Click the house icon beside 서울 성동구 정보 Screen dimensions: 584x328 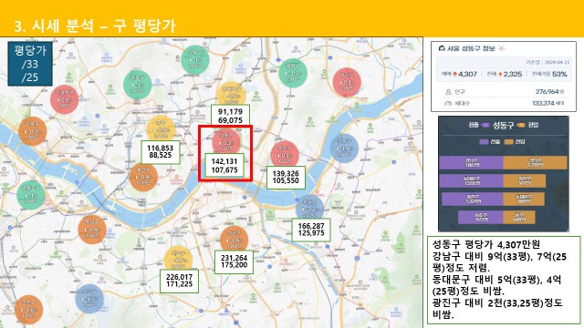pyautogui.click(x=442, y=48)
